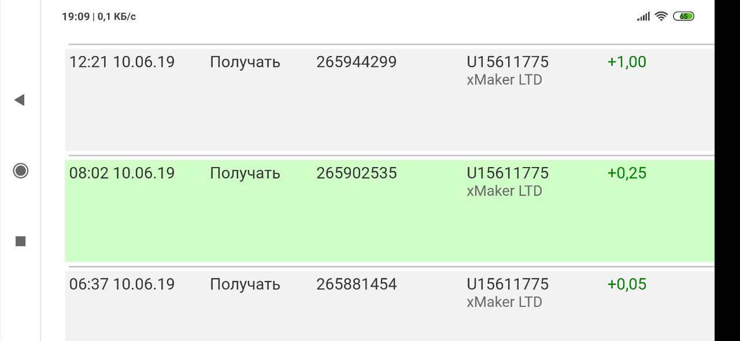This screenshot has height=341, width=740.
Task: Tap the Wi-Fi status icon
Action: tap(661, 16)
